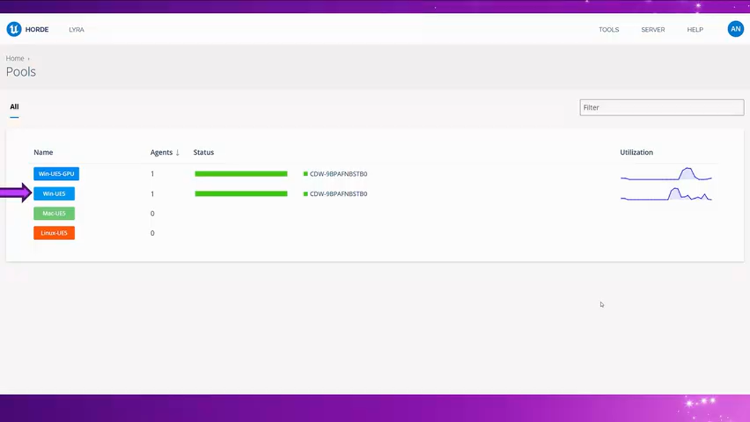Sort by Agents column arrow
This screenshot has height=422, width=750.
point(177,152)
